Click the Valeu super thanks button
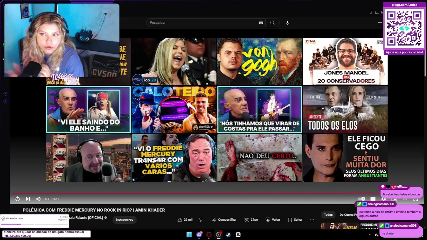427x240 pixels. click(x=273, y=220)
